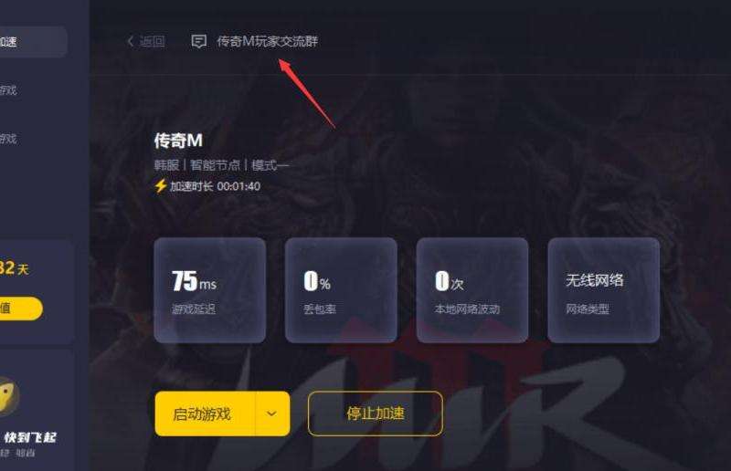Screen dimensions: 731x471
Task: Click the 0次 本地网络波动 card
Action: (x=472, y=290)
